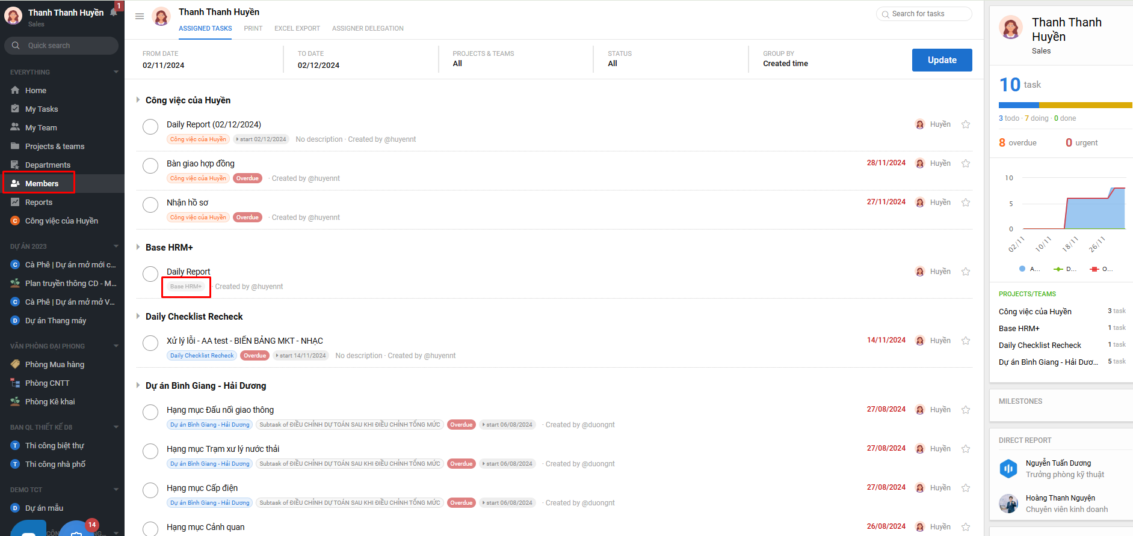
Task: Click sidebar user avatar Thanh Thanh Huyền
Action: tap(13, 16)
